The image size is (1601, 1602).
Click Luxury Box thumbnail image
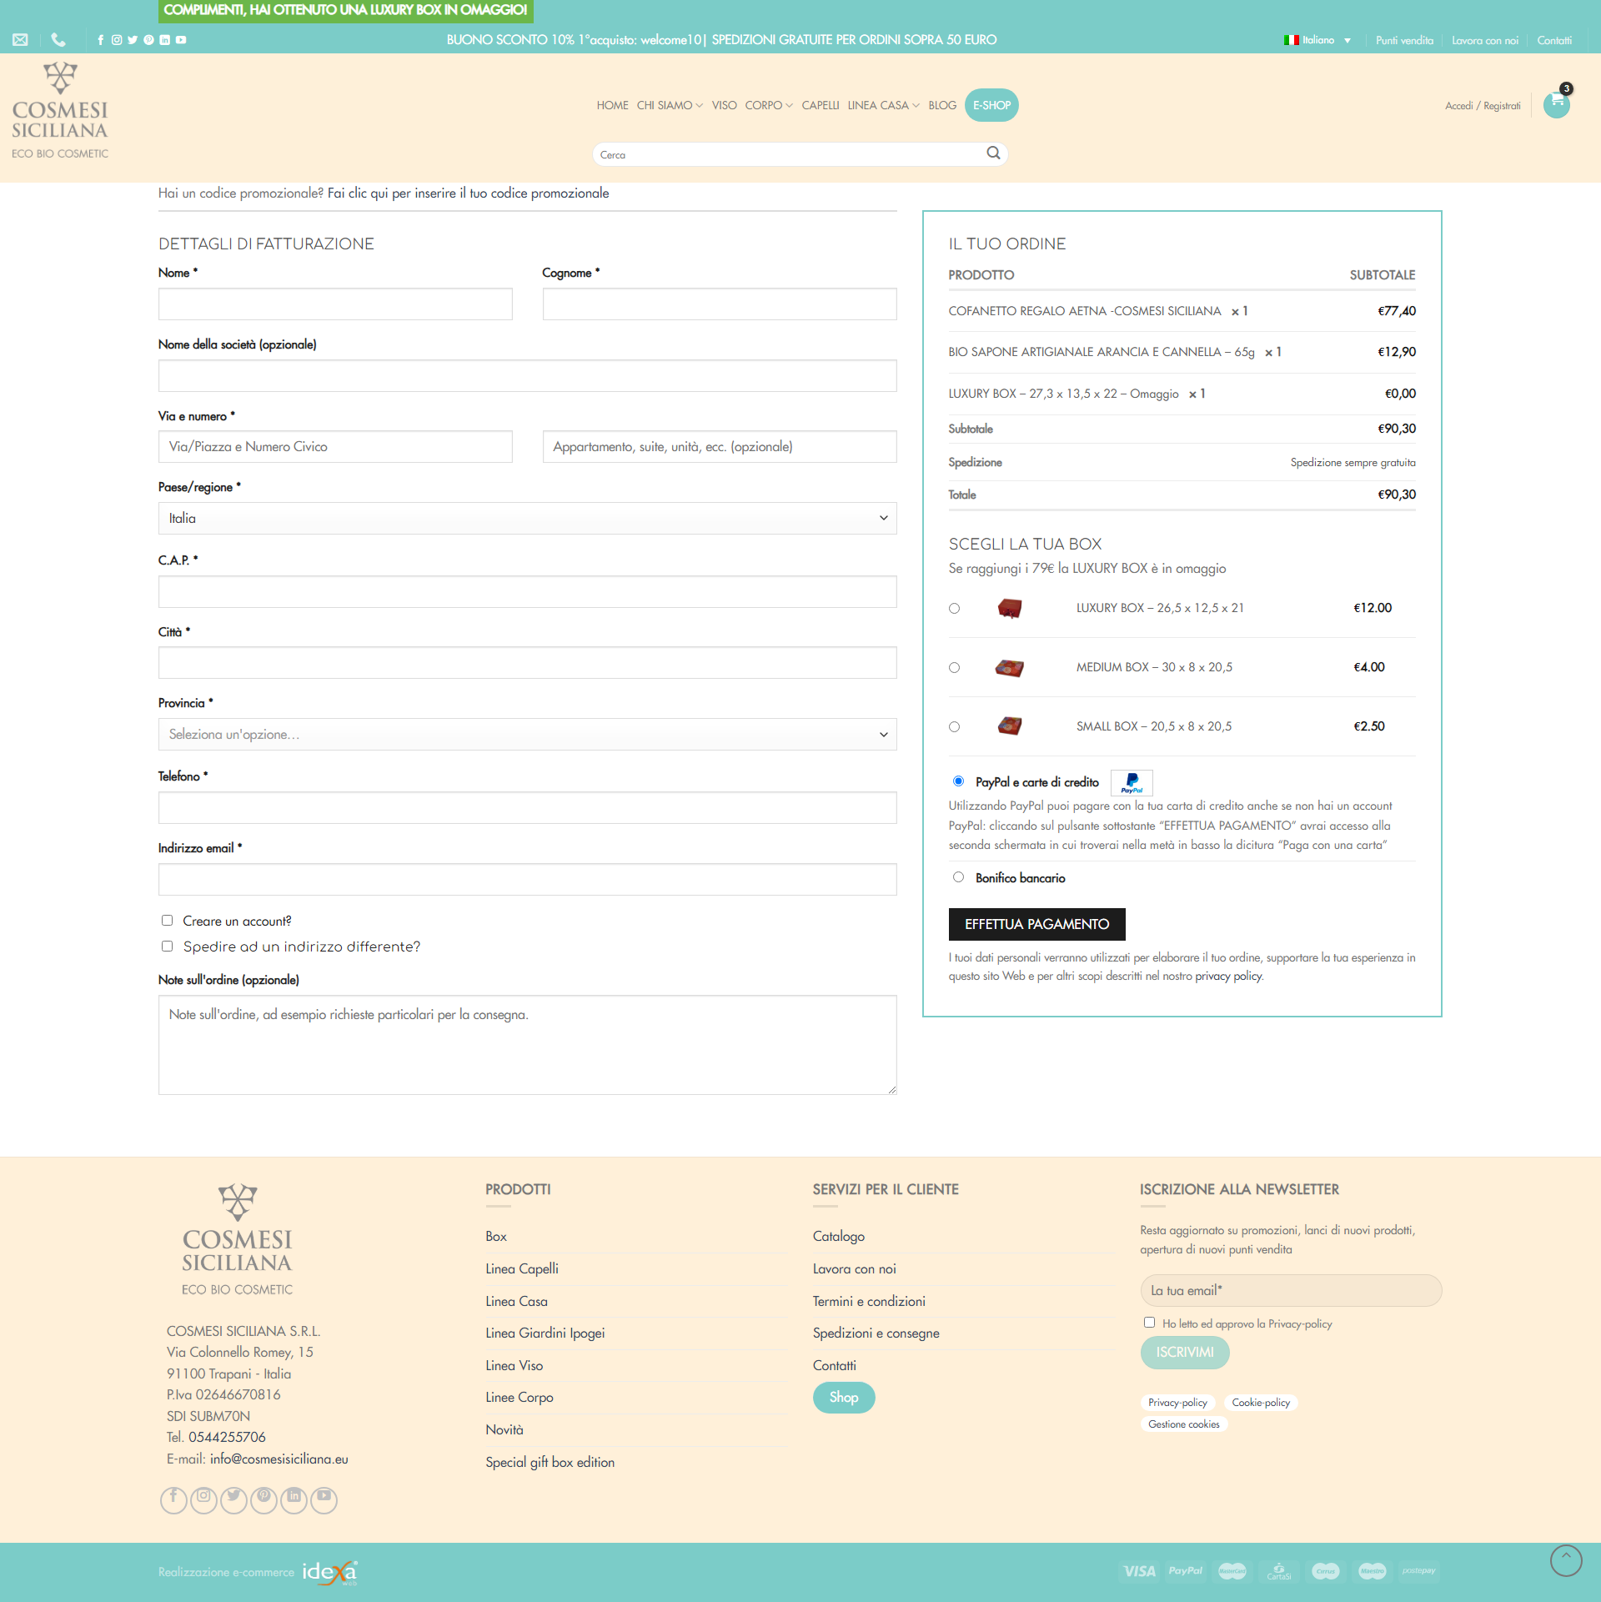tap(1010, 608)
